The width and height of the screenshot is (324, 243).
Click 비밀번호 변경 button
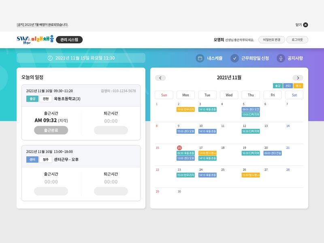click(x=271, y=40)
